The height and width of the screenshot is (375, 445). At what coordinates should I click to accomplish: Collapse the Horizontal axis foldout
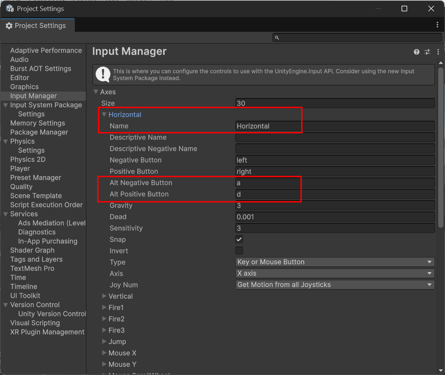(x=104, y=115)
